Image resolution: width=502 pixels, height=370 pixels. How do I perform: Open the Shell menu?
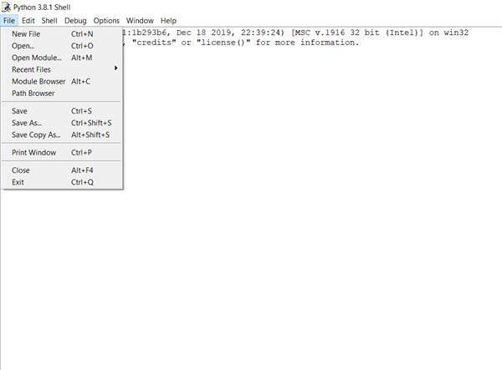pyautogui.click(x=49, y=21)
